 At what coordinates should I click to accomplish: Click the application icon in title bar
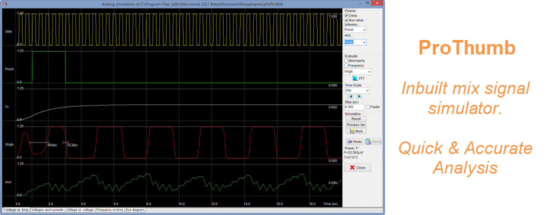[4, 3]
